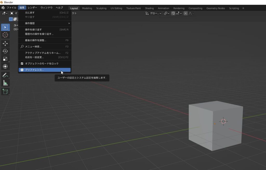Open プリファレンス from the edit menu

pos(45,70)
